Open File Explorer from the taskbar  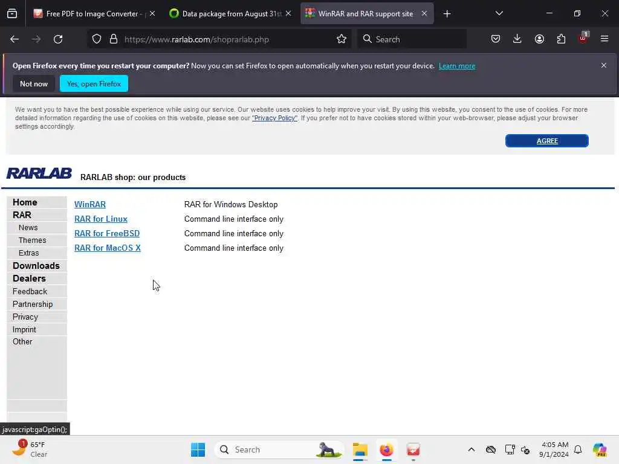tap(360, 449)
